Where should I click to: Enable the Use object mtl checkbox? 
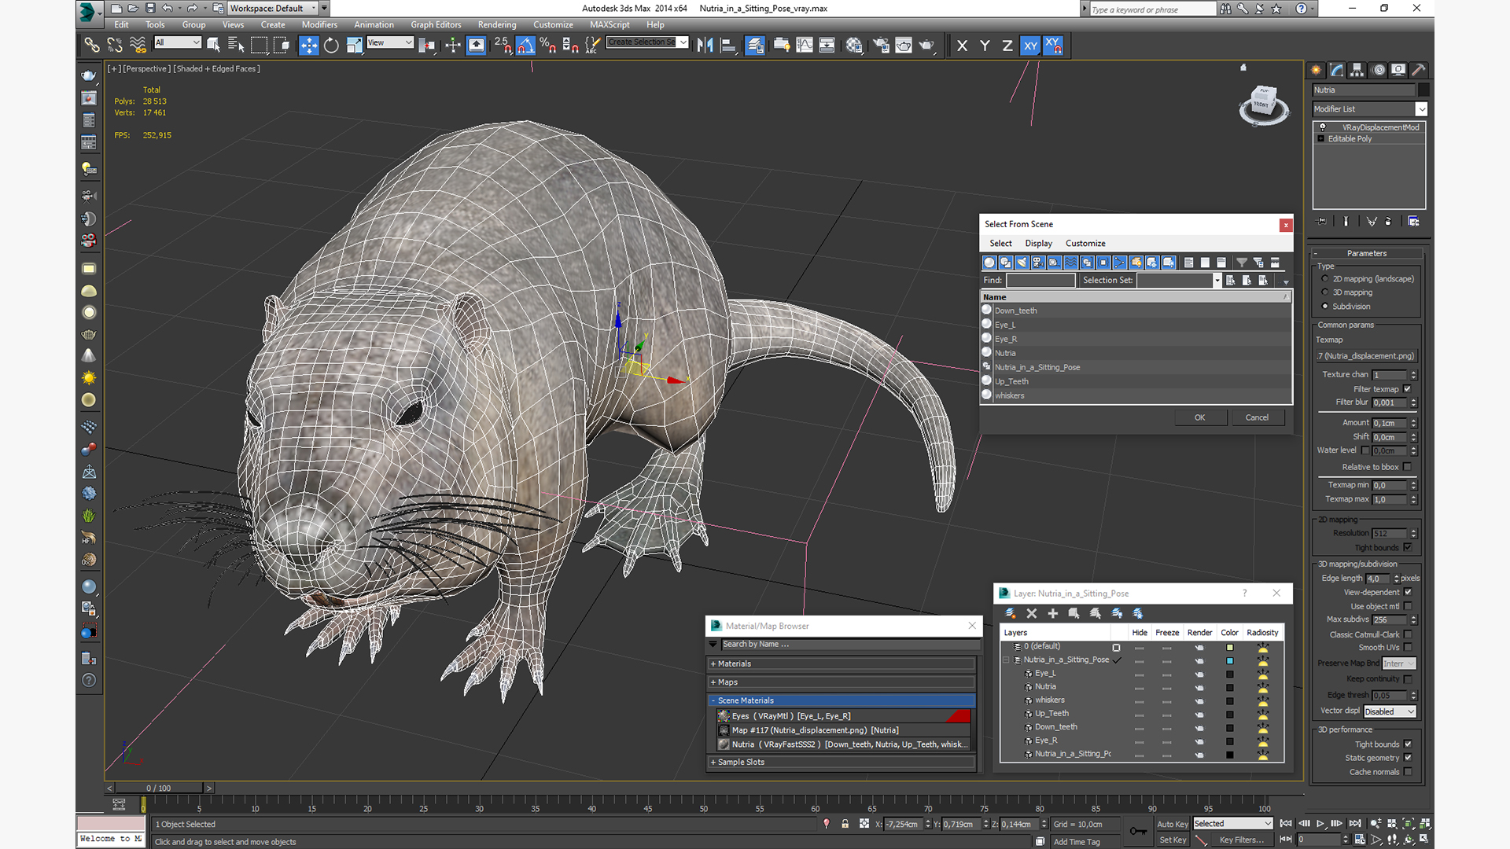tap(1408, 606)
